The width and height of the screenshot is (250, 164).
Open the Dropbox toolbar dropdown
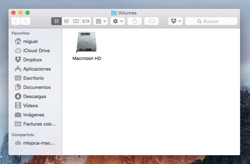pos(175,21)
